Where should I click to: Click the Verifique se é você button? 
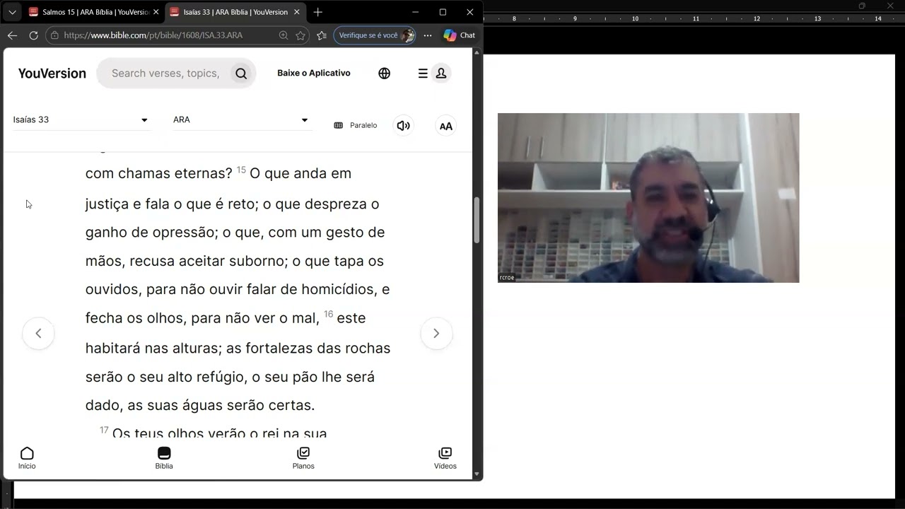pos(375,35)
